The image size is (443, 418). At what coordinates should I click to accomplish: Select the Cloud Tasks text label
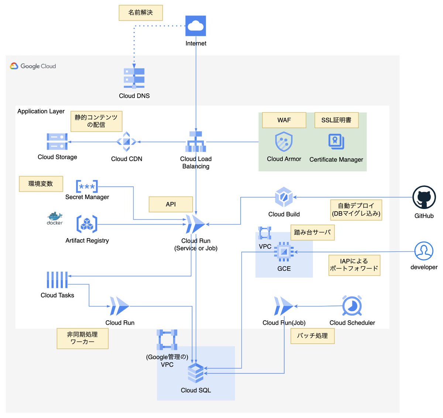(x=58, y=295)
